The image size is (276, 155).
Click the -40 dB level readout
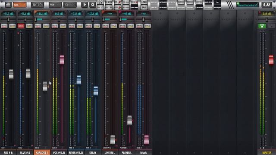click(x=126, y=13)
